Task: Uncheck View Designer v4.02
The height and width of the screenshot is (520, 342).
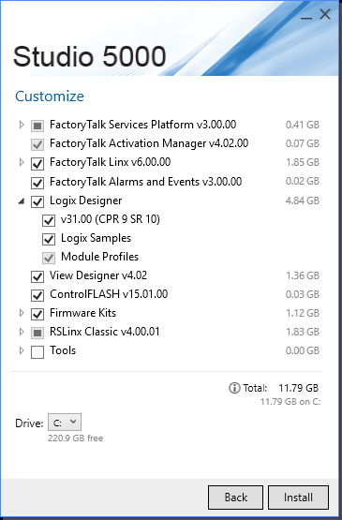Action: 37,276
